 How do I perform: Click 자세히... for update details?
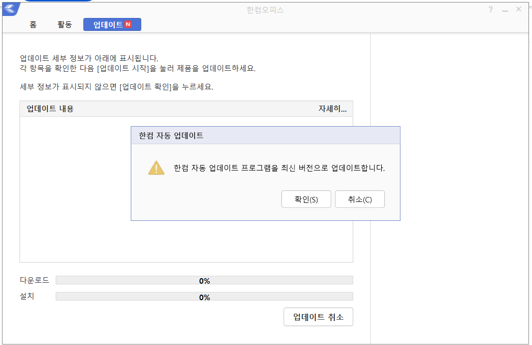(332, 109)
